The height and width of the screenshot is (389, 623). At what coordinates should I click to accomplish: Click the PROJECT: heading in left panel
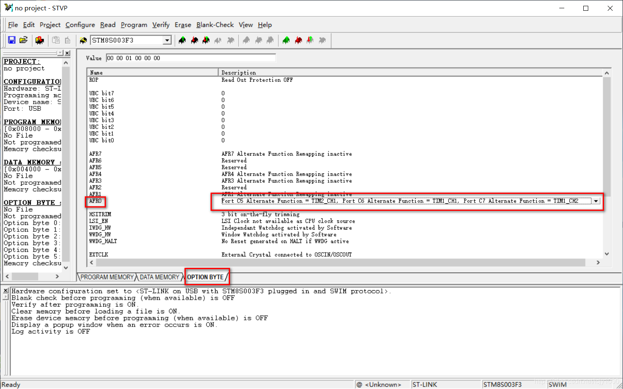[22, 62]
